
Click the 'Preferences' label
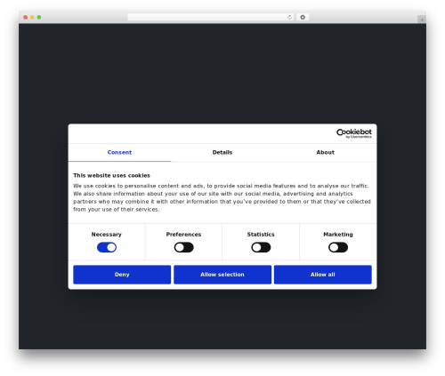point(183,235)
